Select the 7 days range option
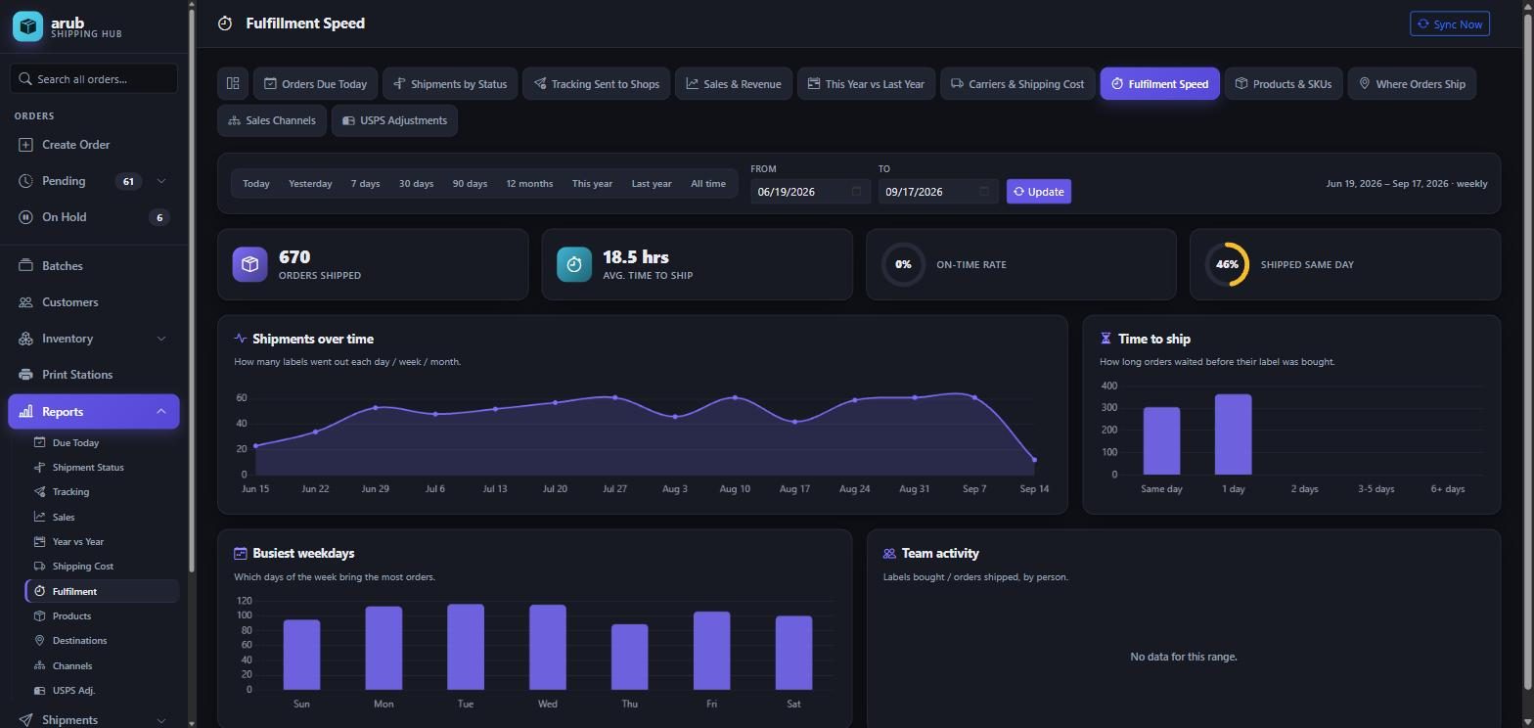1534x728 pixels. (365, 184)
